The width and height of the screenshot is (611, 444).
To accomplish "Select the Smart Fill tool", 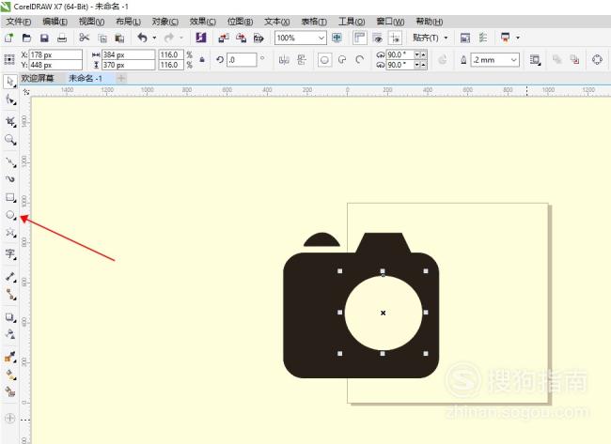I will point(10,391).
